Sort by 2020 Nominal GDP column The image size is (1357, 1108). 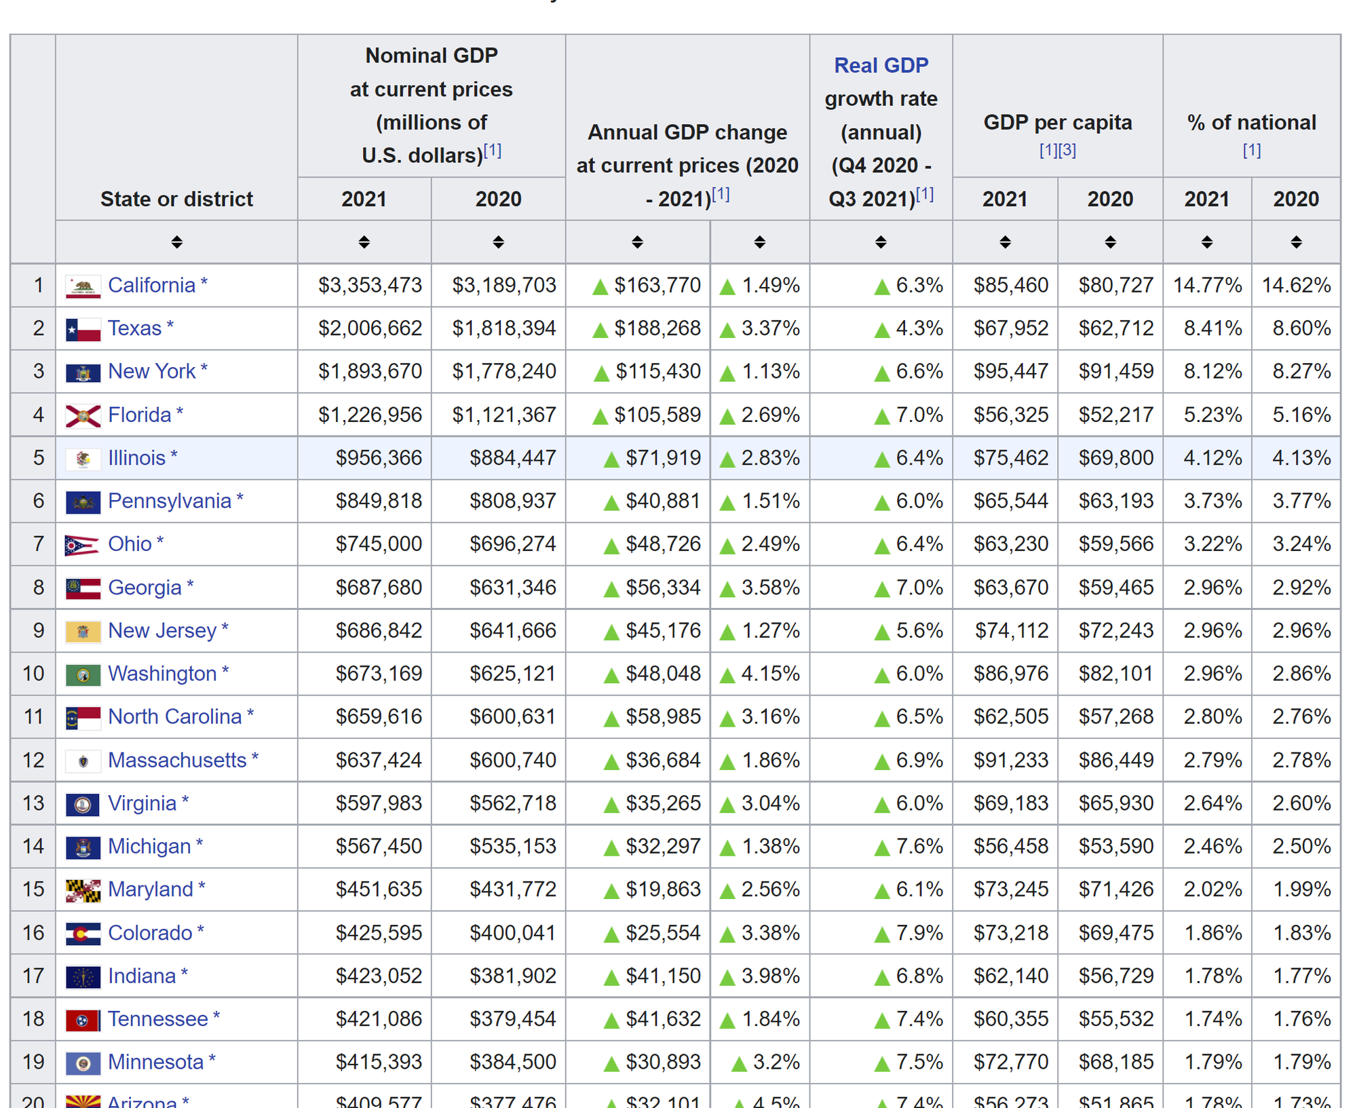pos(498,242)
